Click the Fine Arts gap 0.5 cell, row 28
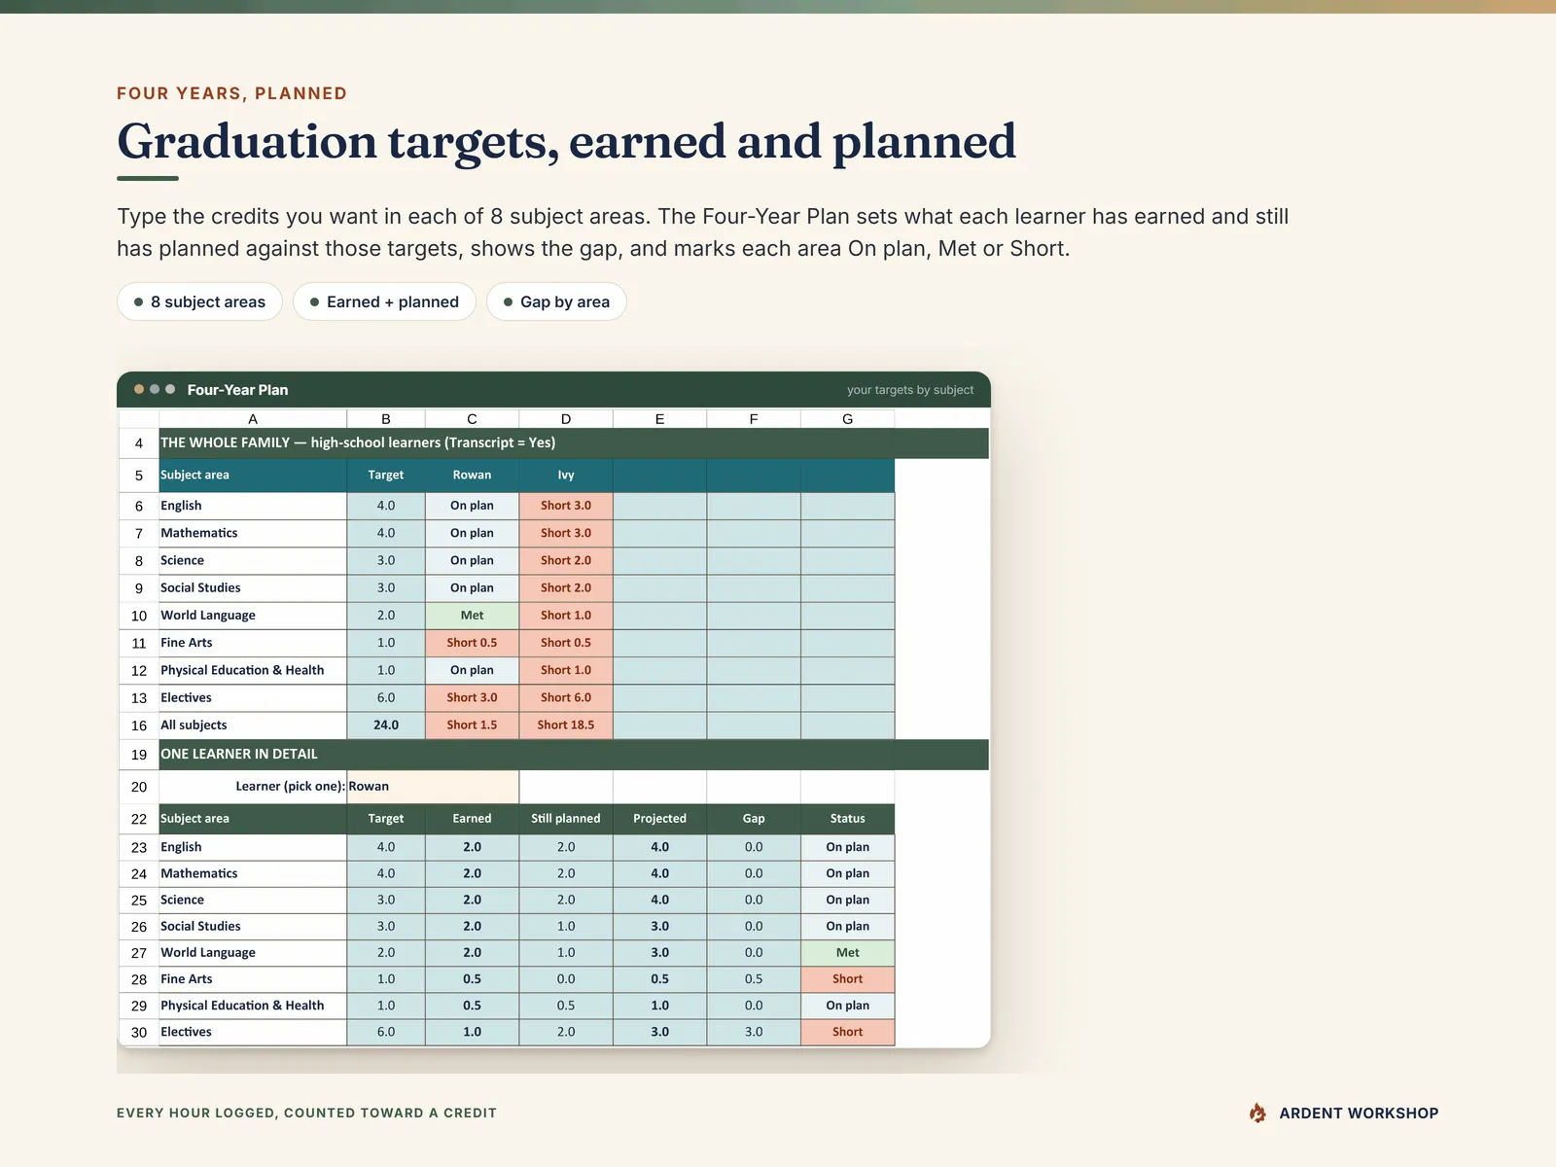 [x=754, y=979]
